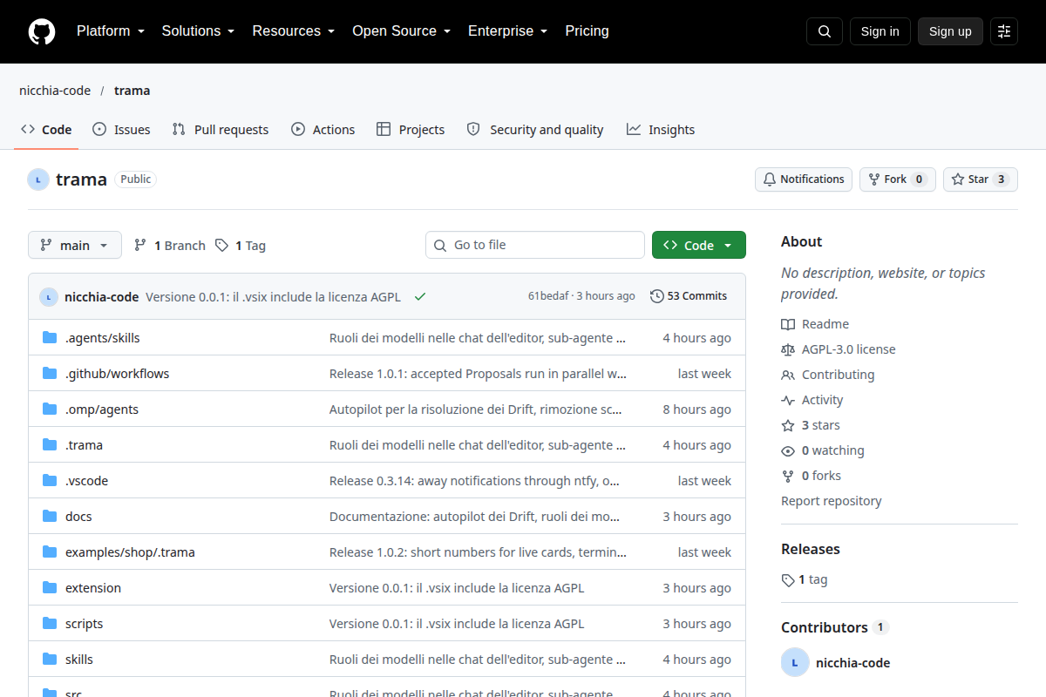Open the latest commit message link in commit bar
This screenshot has height=697, width=1046.
(x=273, y=296)
